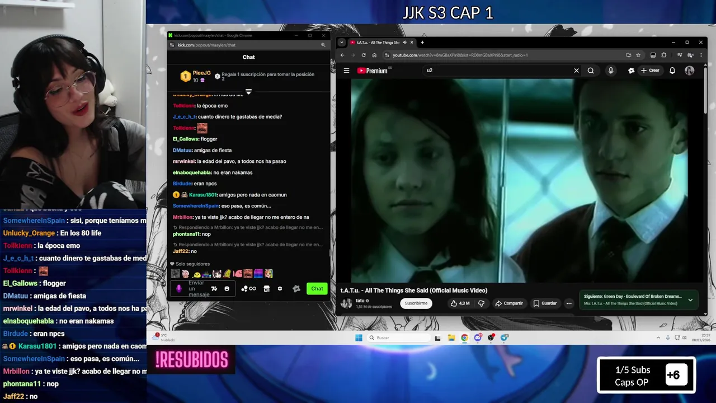Click username SomewhereInSpain in Kick chat
This screenshot has height=403, width=716.
coord(196,206)
